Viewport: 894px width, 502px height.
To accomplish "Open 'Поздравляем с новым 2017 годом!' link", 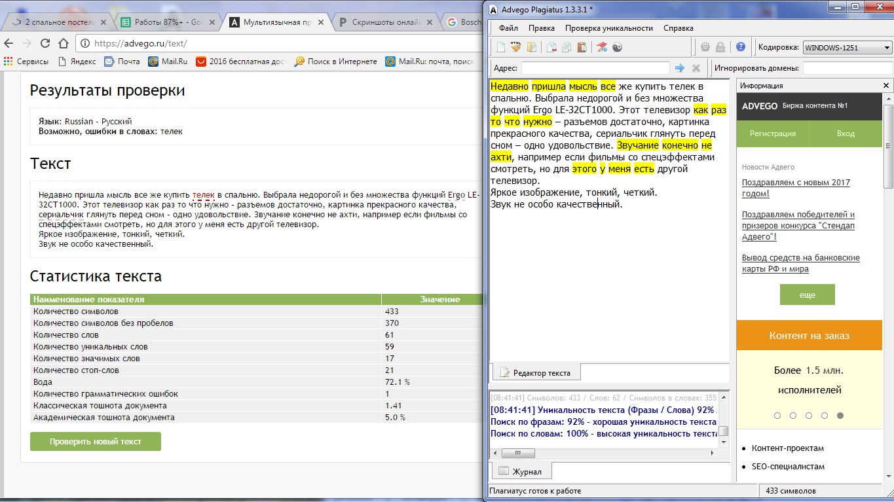I will tap(796, 188).
